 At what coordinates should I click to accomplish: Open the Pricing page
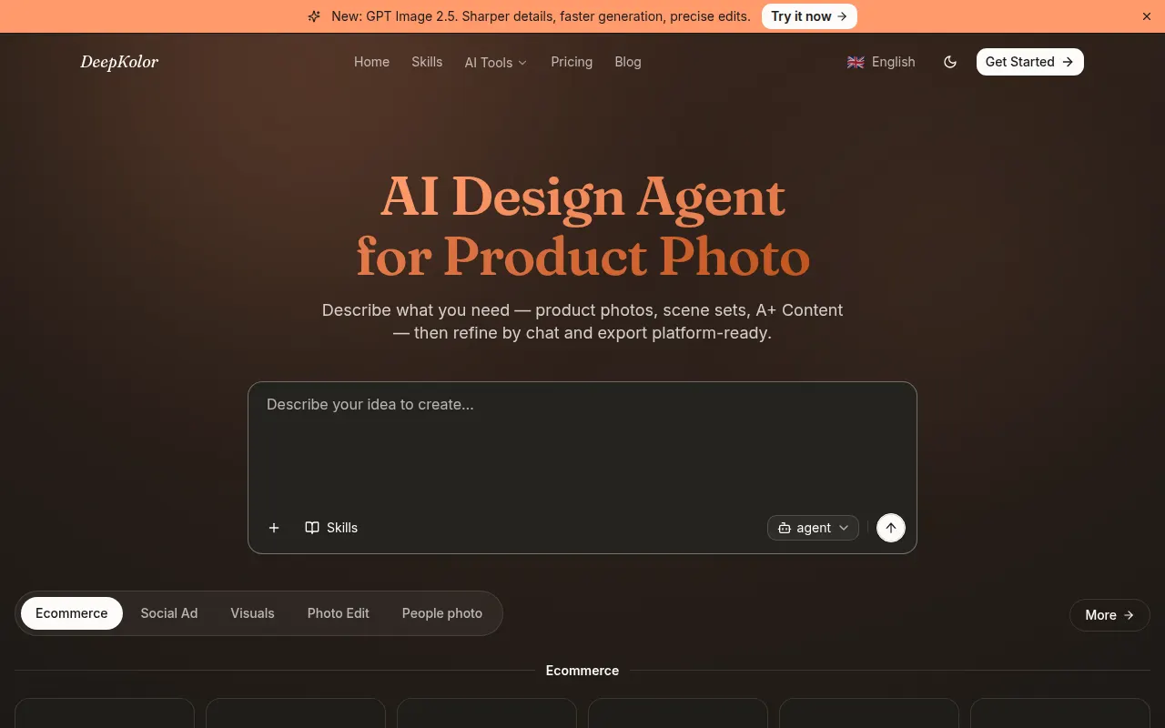(x=572, y=62)
